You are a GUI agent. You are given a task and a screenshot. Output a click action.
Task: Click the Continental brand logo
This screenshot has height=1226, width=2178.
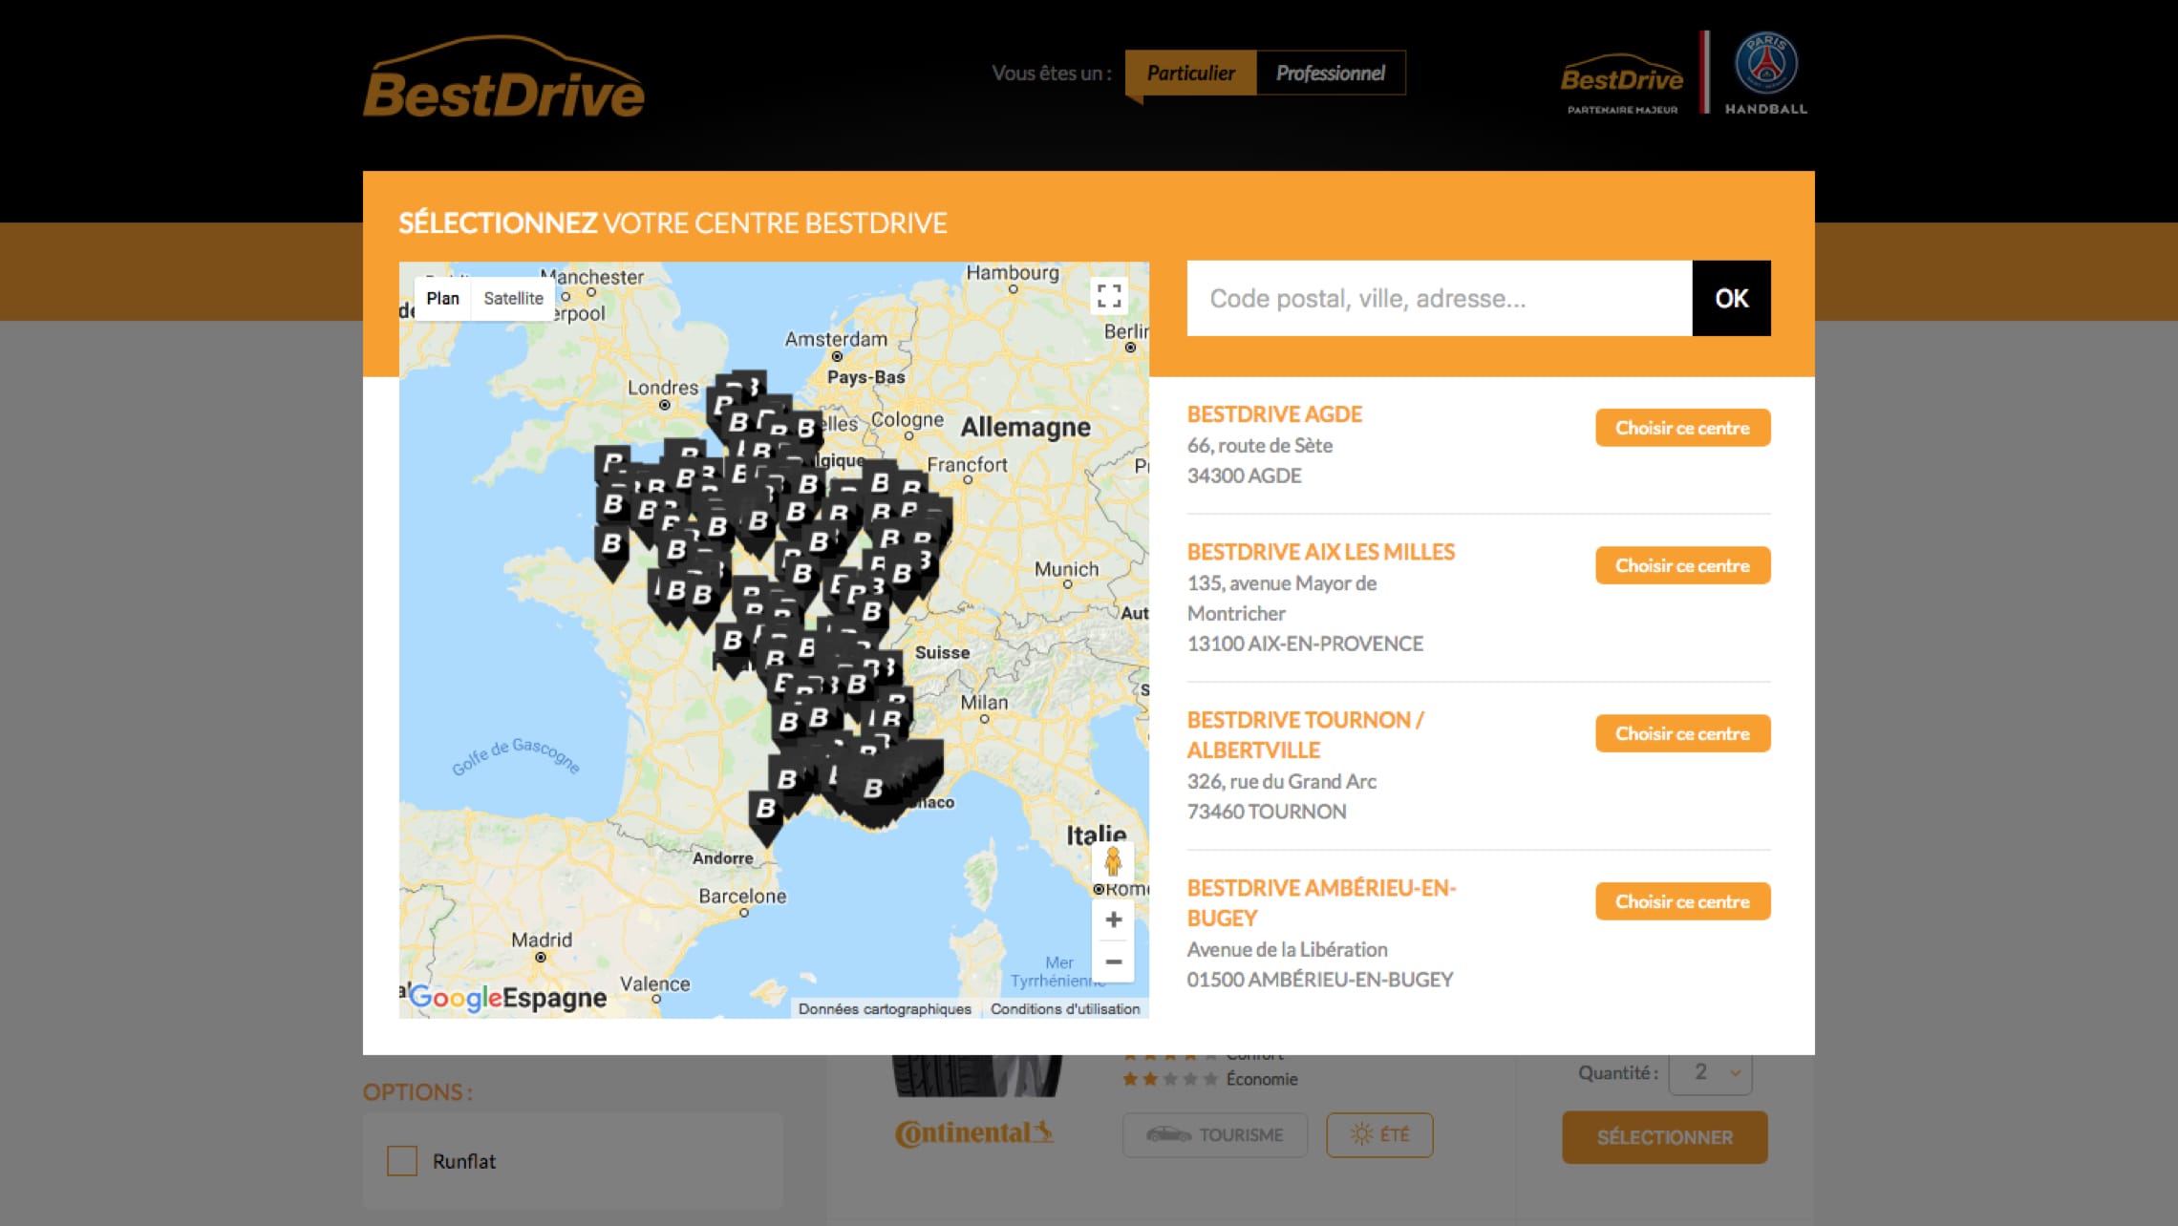tap(973, 1132)
